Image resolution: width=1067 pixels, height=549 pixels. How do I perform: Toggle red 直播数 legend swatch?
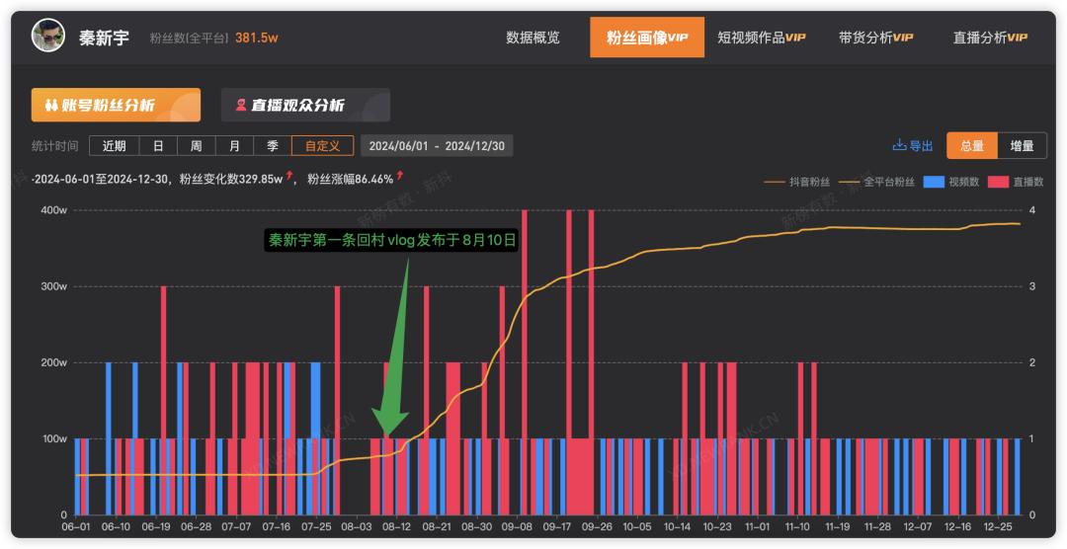pyautogui.click(x=998, y=182)
